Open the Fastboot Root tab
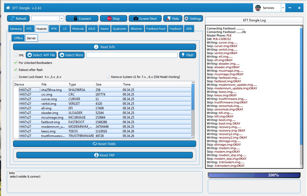Screen dimensions: 307x196 point(156,29)
